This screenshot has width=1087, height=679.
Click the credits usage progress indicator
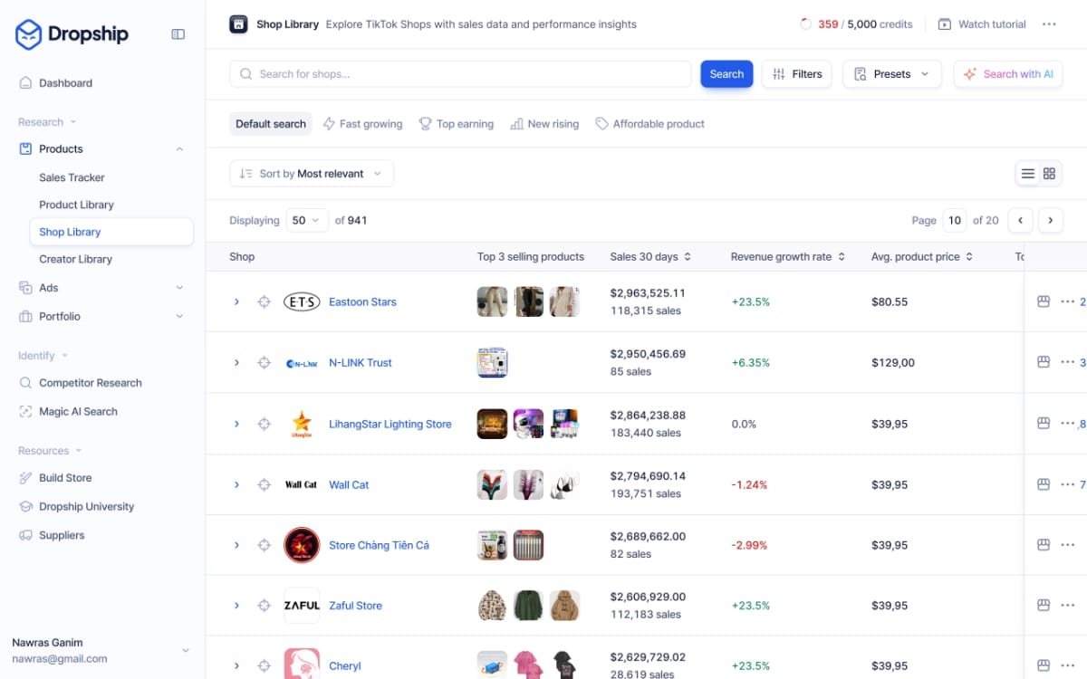pyautogui.click(x=806, y=24)
